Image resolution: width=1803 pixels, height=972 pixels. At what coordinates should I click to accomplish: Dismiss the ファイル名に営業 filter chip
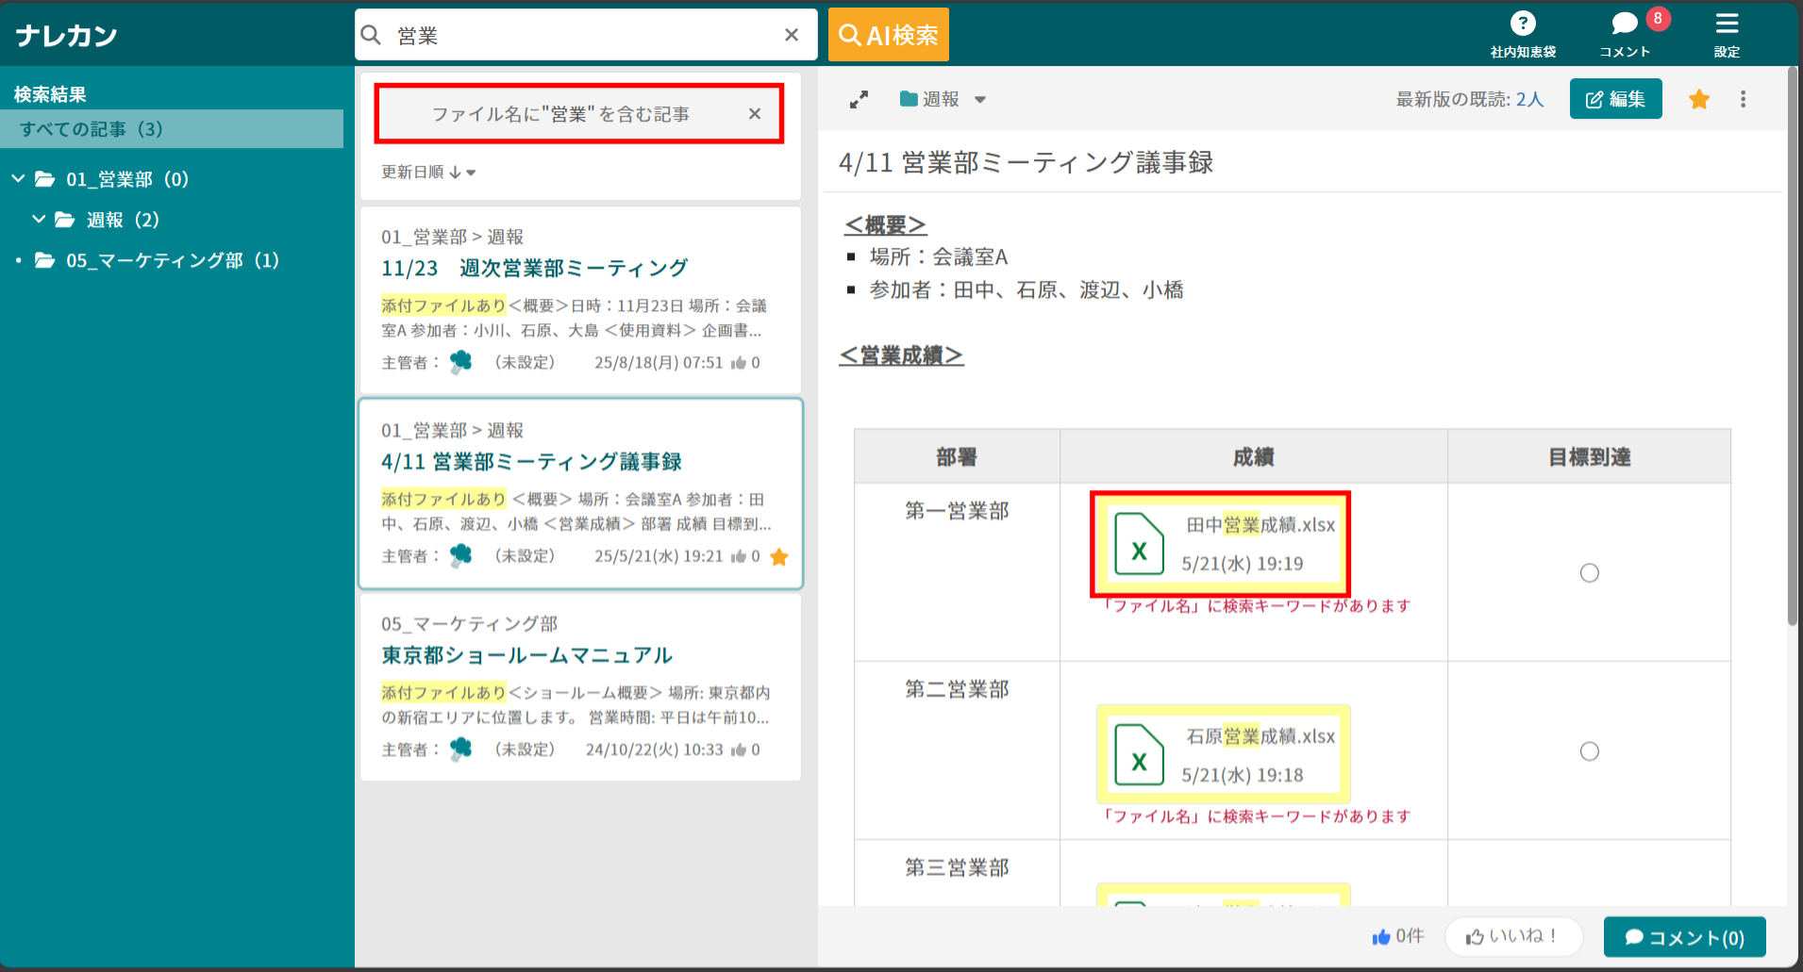(755, 113)
